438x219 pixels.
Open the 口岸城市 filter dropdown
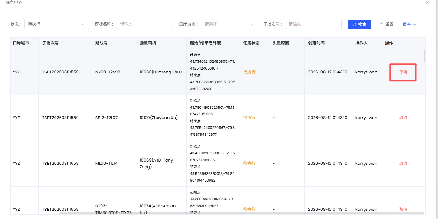click(229, 24)
